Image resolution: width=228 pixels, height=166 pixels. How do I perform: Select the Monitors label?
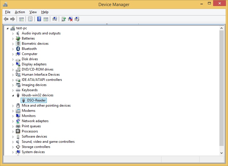point(29,116)
